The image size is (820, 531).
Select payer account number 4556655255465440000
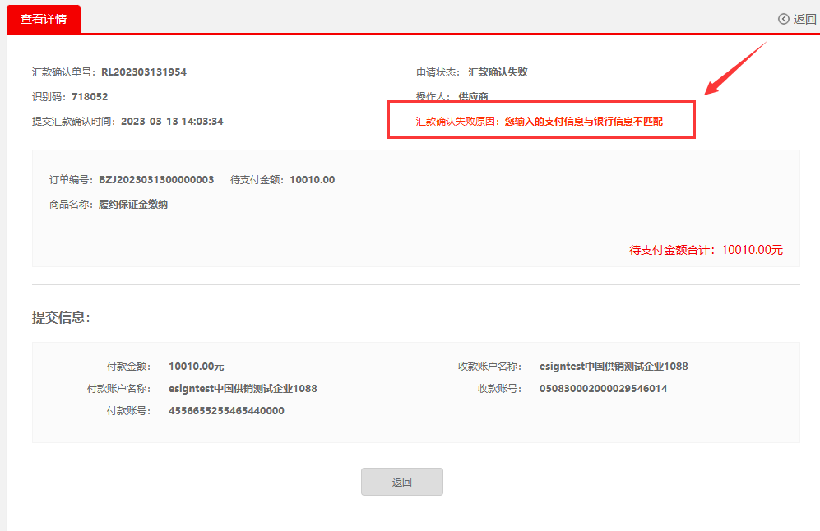(226, 411)
